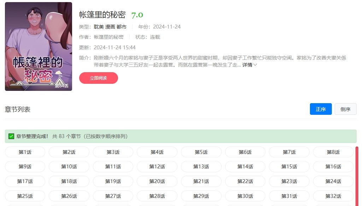The width and height of the screenshot is (364, 206).
Task: Click the 立即阅读 button to start reading
Action: [98, 78]
